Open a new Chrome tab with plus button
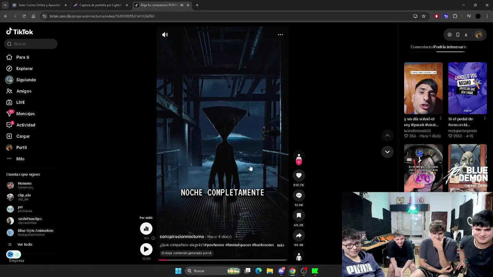The image size is (493, 277). pyautogui.click(x=197, y=5)
